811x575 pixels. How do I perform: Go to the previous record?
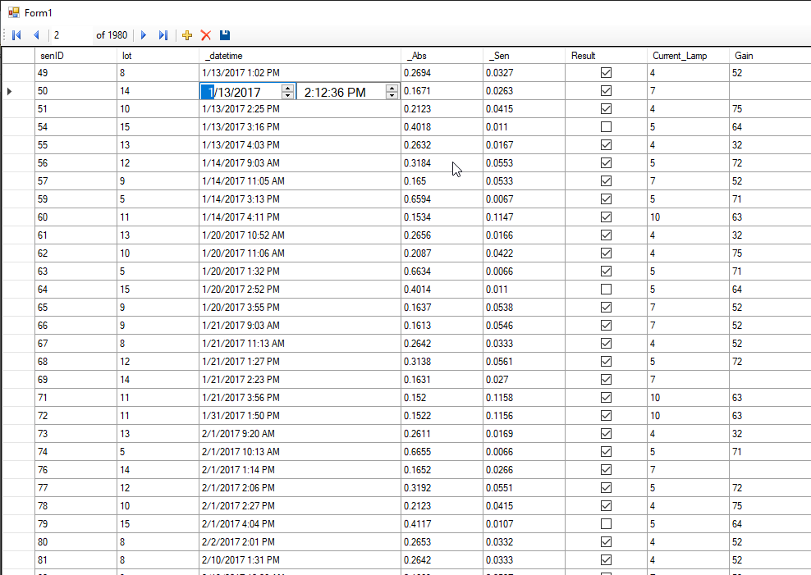(x=36, y=35)
